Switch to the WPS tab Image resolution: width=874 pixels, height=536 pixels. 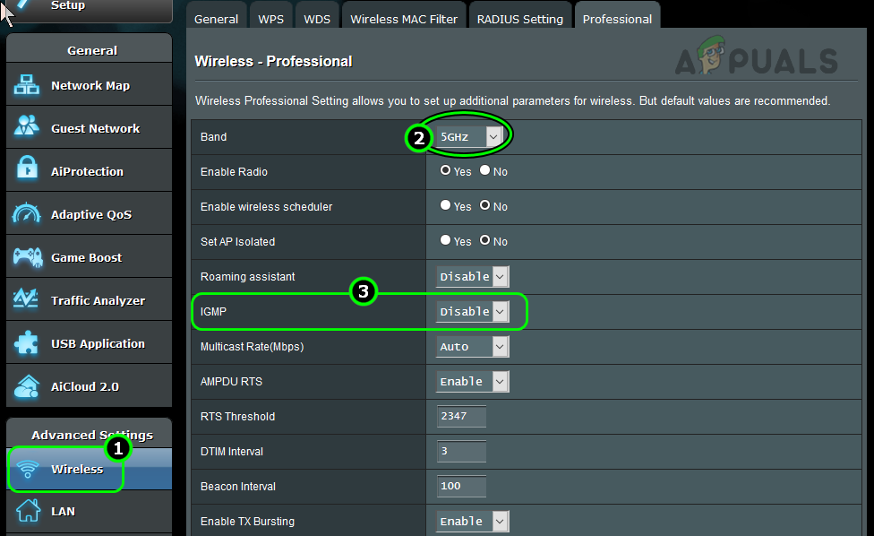pos(270,15)
